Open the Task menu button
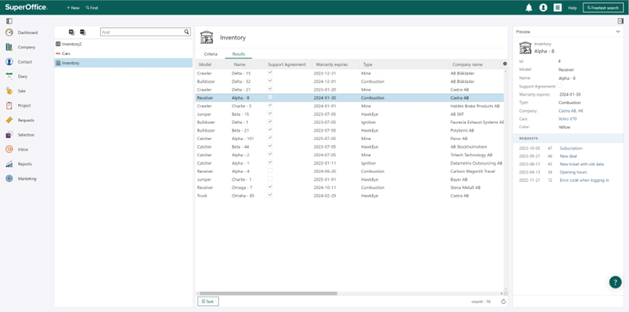Screen dimensions: 629x312 pyautogui.click(x=208, y=301)
